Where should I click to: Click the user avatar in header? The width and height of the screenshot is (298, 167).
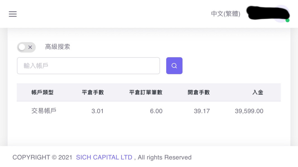click(281, 14)
